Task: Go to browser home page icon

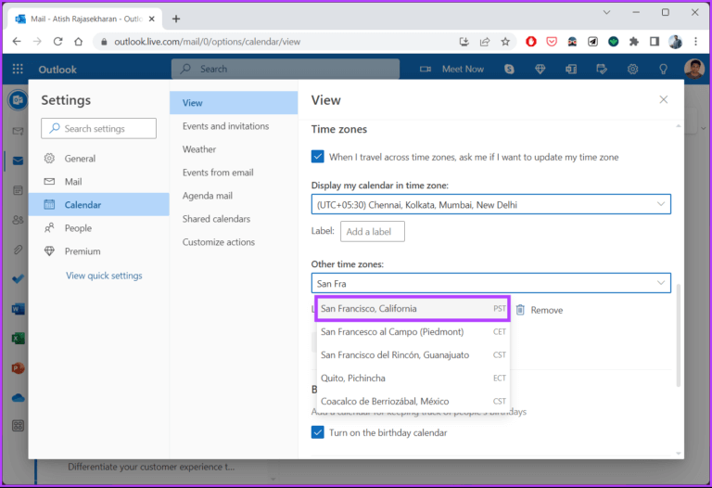Action: [79, 42]
